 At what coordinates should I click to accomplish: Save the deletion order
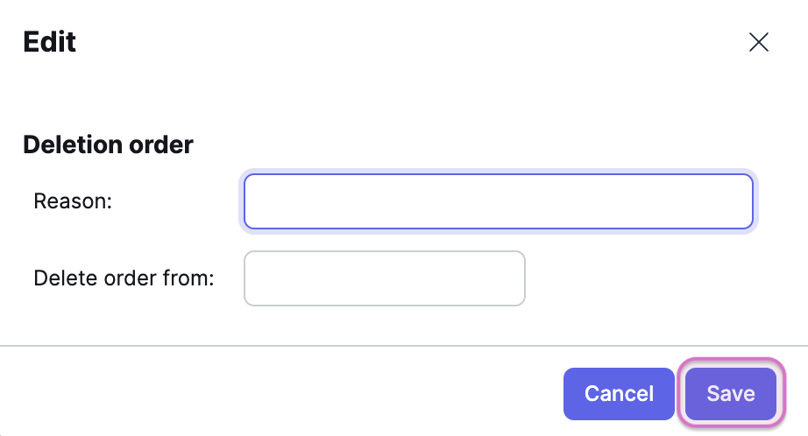731,393
